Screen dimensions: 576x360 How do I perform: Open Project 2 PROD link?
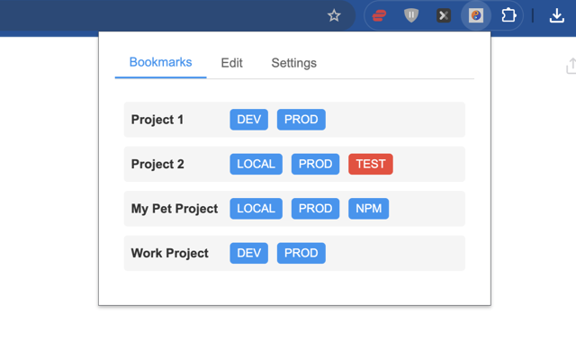(x=315, y=164)
